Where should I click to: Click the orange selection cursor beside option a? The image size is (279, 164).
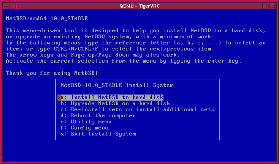pyautogui.click(x=59, y=98)
